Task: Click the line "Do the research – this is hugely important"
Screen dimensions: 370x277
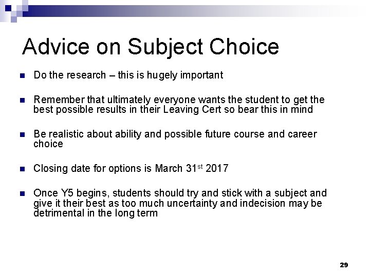Action: click(128, 75)
